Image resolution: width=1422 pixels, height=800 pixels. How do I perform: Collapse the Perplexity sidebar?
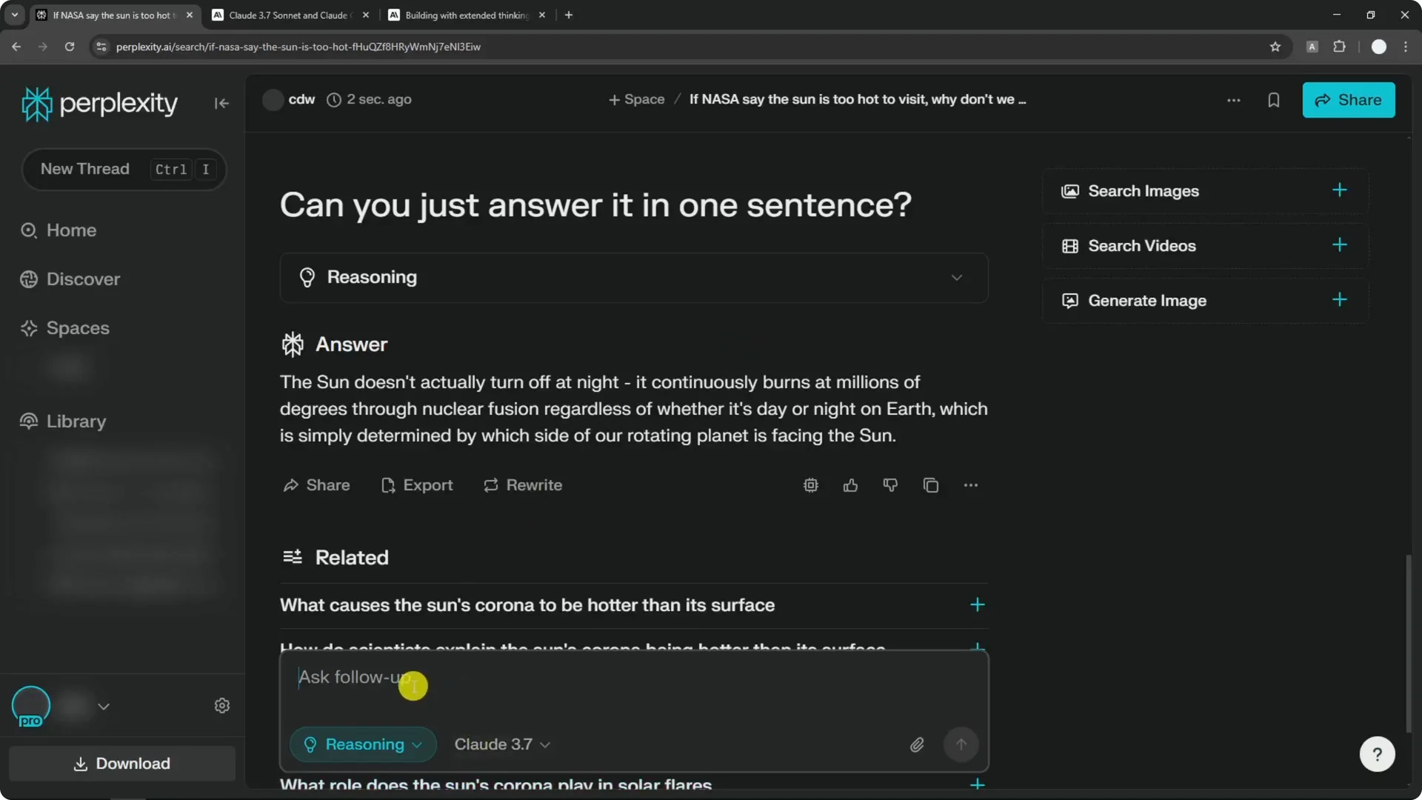click(x=221, y=104)
